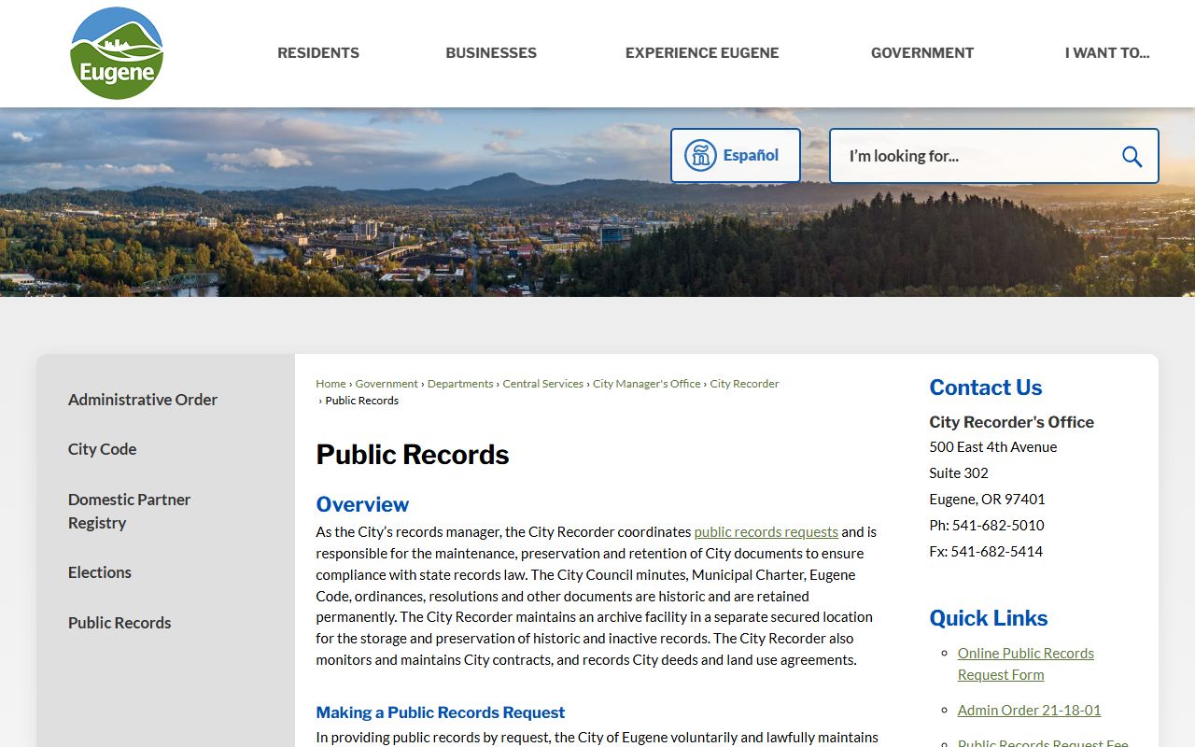
Task: Go to Home breadcrumb
Action: [330, 384]
